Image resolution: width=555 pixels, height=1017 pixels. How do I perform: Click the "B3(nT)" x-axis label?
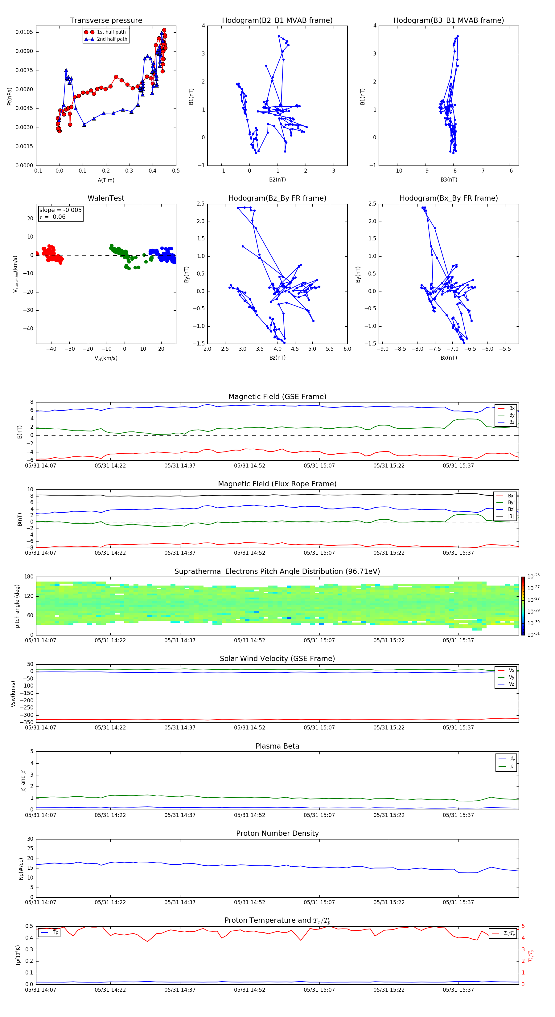coord(449,180)
